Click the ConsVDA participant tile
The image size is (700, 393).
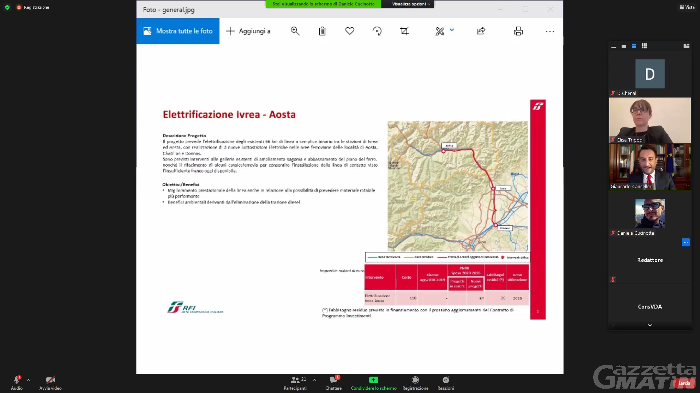tap(650, 307)
